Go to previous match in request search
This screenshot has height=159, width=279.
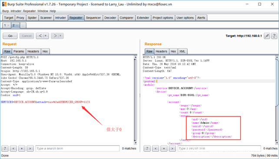pos(13,148)
